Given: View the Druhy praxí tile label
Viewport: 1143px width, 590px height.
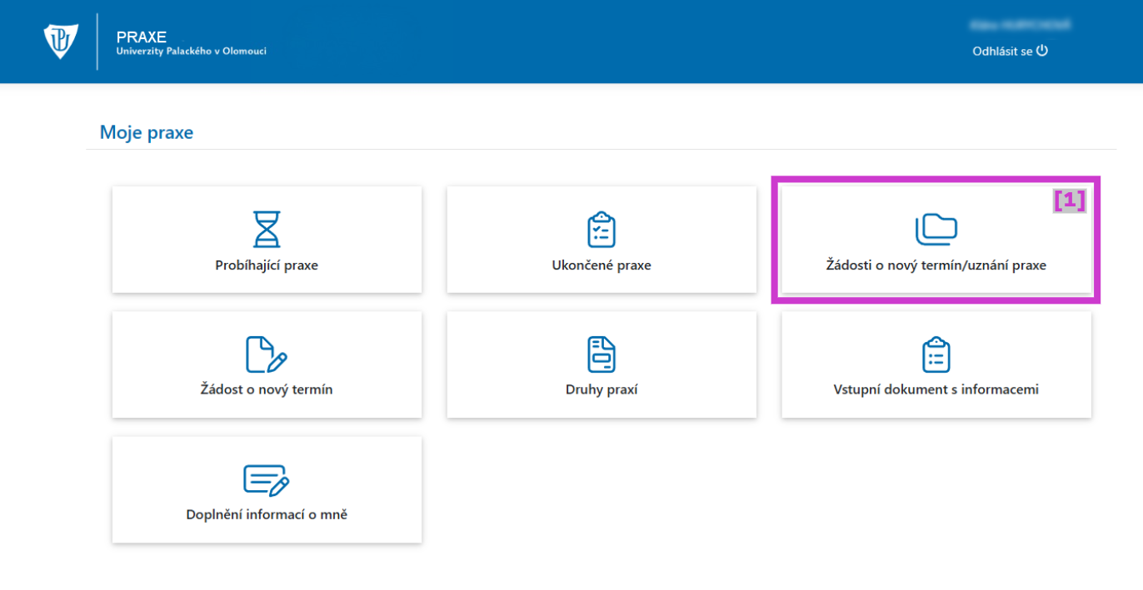Looking at the screenshot, I should pos(601,389).
